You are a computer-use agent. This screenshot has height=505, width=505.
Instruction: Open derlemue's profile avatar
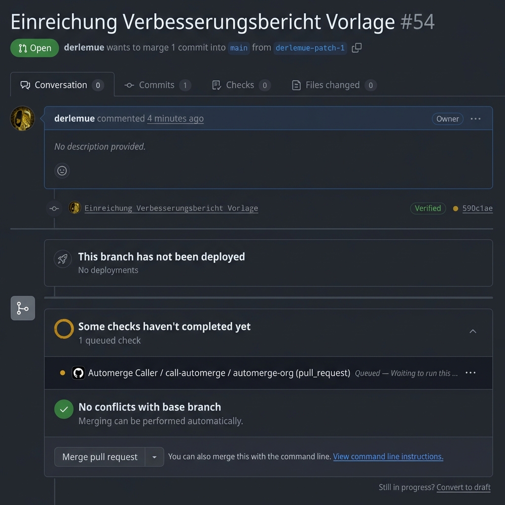(x=22, y=118)
